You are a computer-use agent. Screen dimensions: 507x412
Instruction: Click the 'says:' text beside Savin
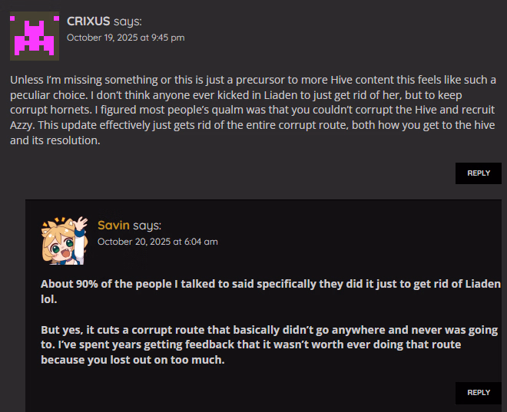coord(147,225)
